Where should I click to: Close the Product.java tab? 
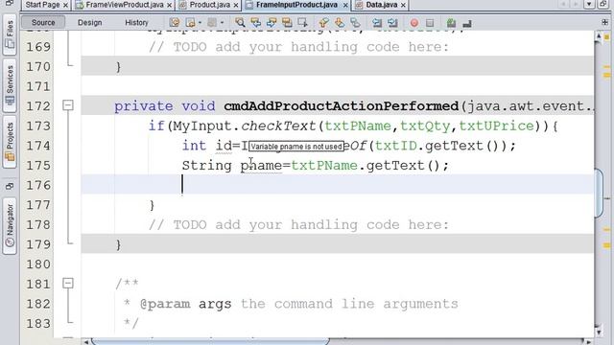coord(236,5)
